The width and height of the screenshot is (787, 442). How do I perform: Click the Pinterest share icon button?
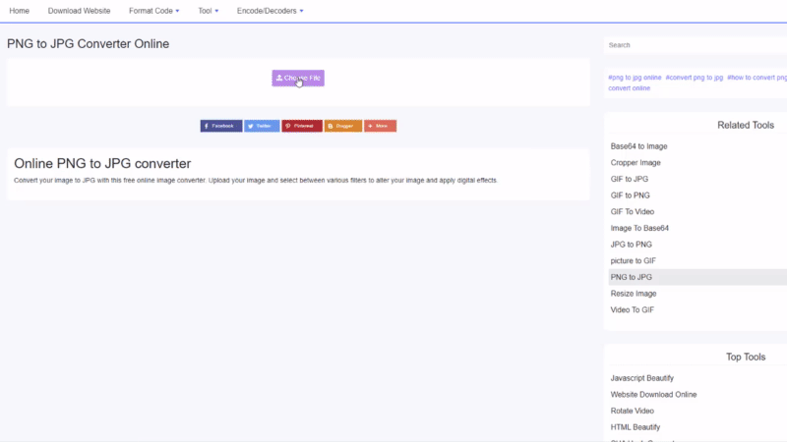coord(302,126)
